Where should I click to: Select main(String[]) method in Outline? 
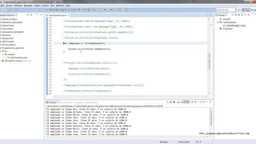click(234, 26)
